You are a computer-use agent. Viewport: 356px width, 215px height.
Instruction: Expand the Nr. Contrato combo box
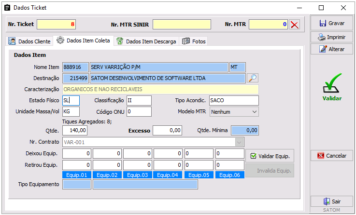tap(239, 142)
